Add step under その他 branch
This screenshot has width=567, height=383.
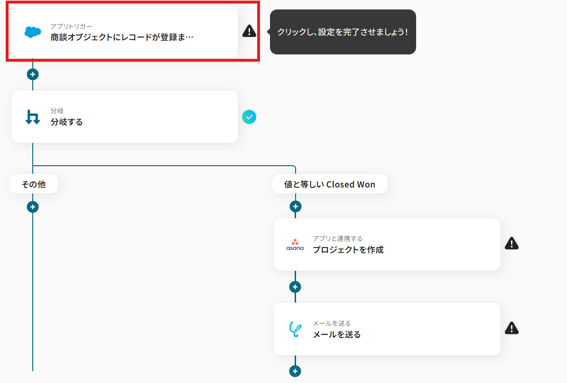click(33, 207)
